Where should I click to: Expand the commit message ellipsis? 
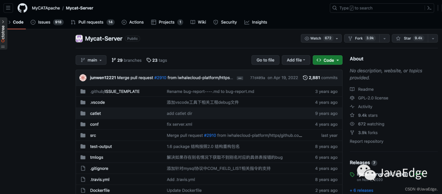(x=240, y=78)
